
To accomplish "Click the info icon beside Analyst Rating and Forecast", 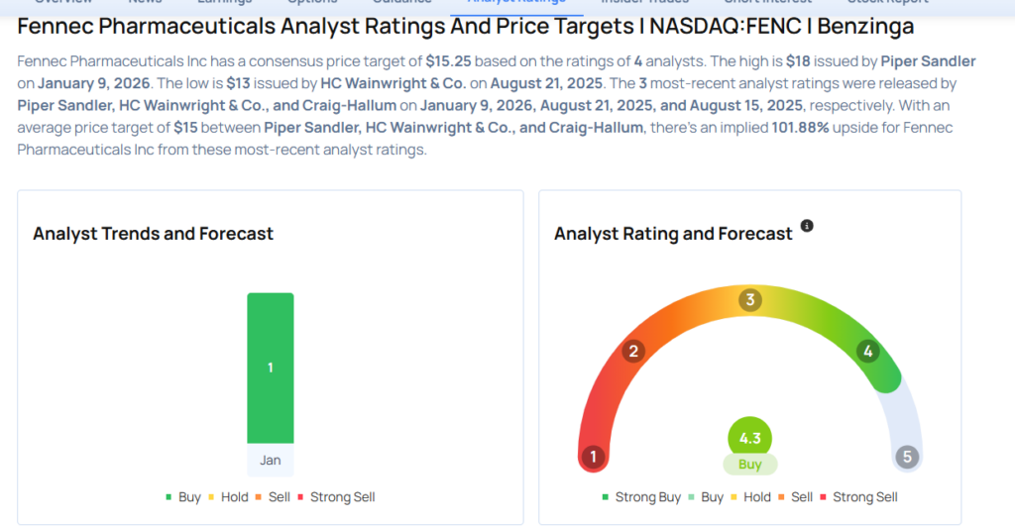I will click(807, 227).
